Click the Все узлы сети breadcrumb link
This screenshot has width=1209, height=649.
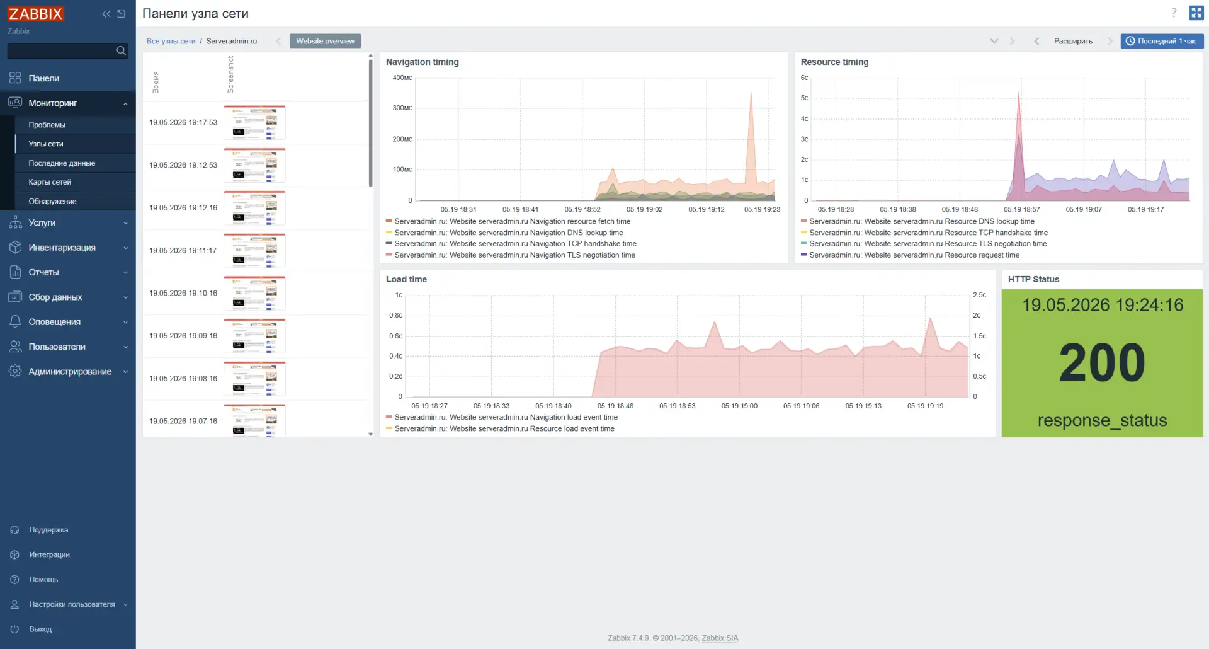point(171,41)
